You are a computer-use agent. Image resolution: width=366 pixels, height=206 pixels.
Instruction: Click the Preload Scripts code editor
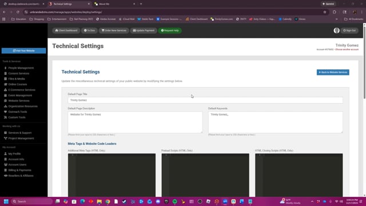[205, 175]
